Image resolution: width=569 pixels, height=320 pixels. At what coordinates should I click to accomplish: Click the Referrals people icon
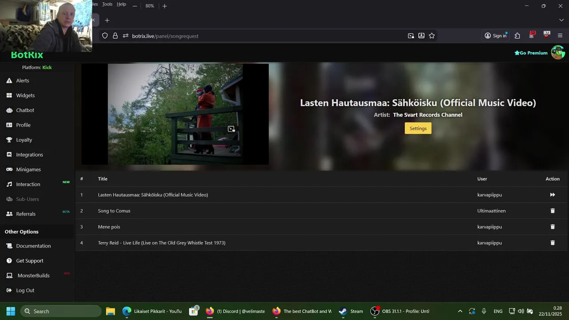9,214
